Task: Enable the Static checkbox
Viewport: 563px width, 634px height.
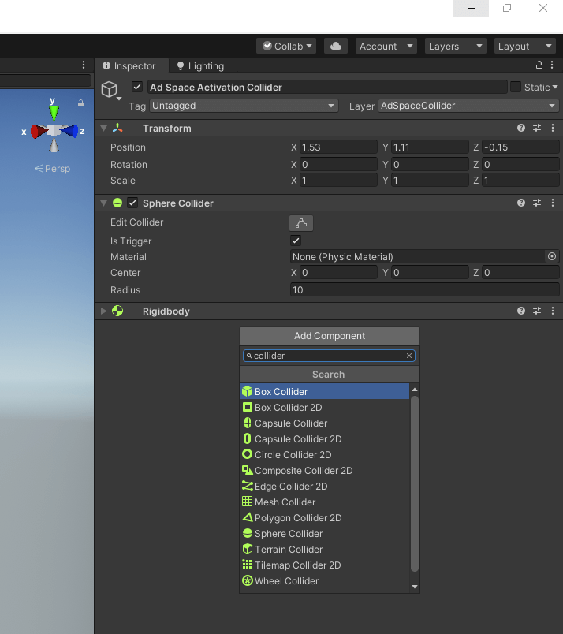Action: point(516,87)
